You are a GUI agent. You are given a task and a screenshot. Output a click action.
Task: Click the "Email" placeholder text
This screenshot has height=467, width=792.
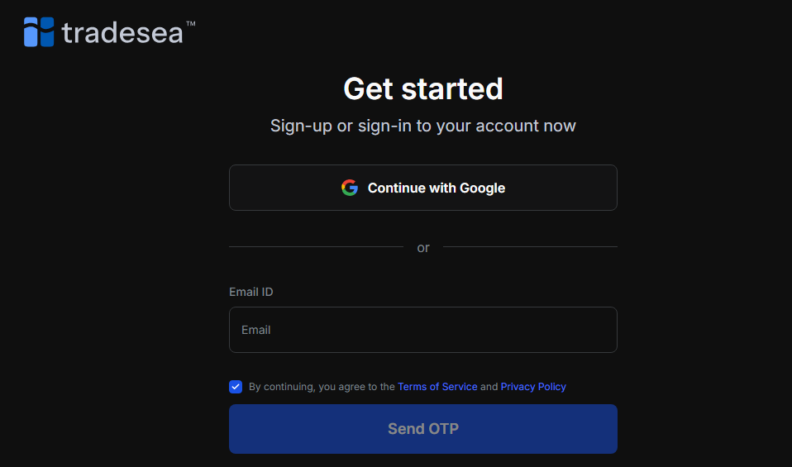[256, 330]
